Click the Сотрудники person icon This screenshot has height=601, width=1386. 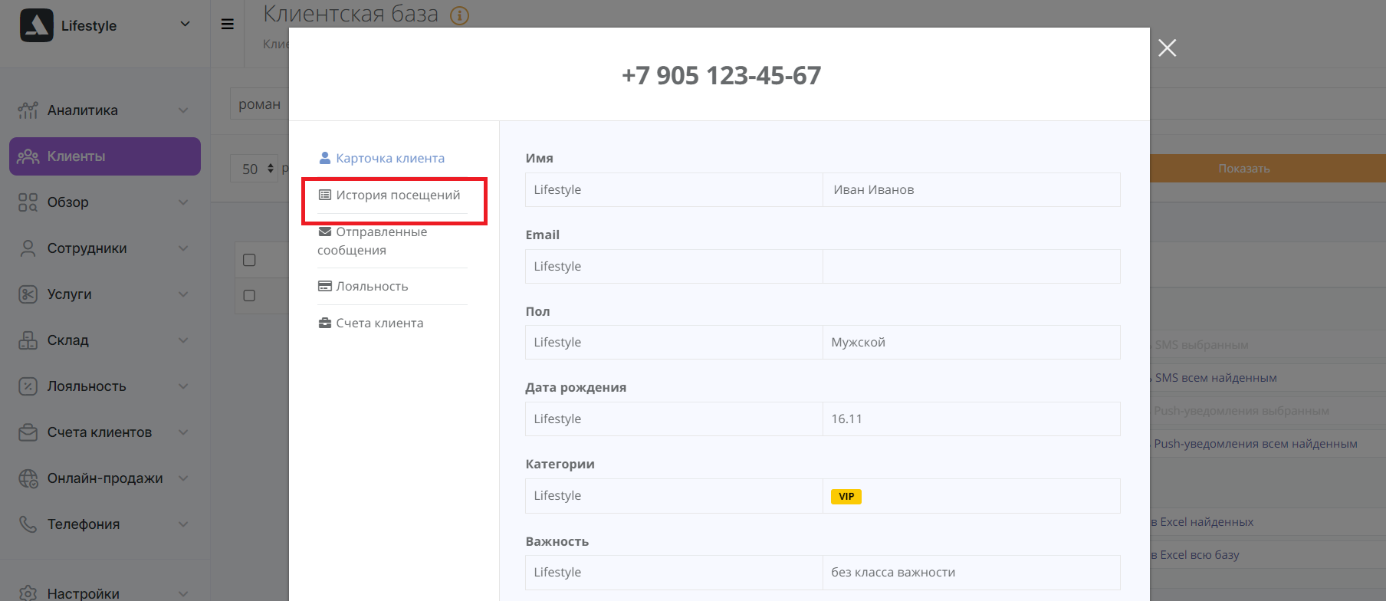click(x=28, y=248)
